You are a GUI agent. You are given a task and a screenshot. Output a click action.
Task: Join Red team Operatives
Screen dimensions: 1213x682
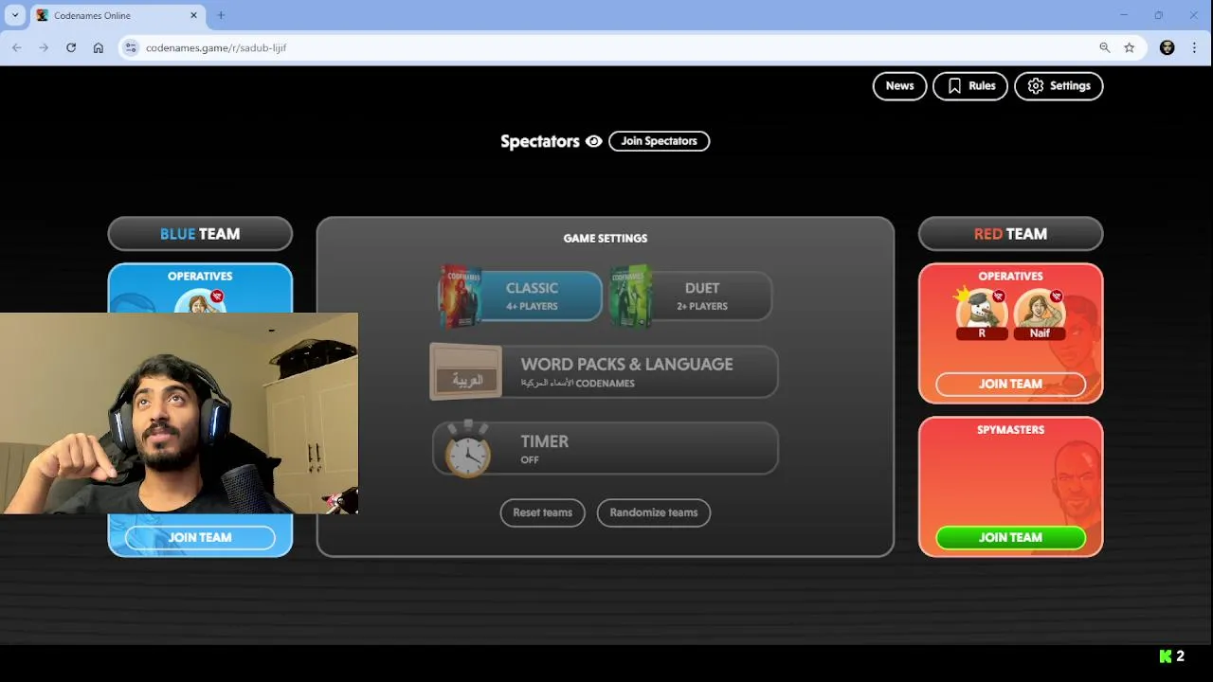pyautogui.click(x=1010, y=384)
